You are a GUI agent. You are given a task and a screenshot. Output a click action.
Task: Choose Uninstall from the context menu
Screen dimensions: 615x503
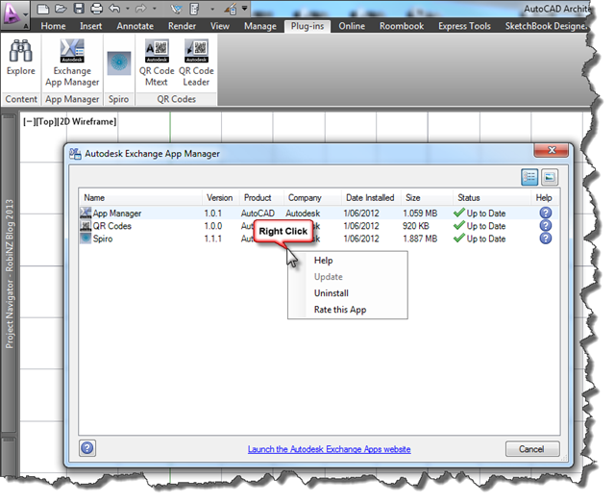tap(331, 293)
